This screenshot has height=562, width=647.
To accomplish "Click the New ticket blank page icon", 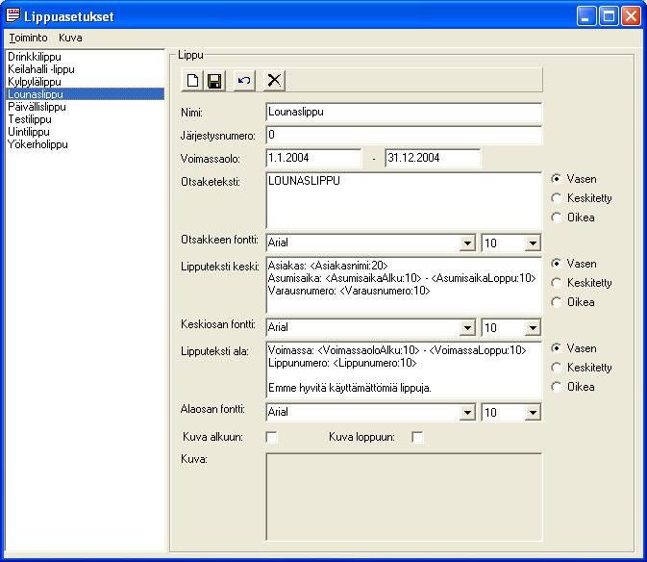I will click(192, 80).
